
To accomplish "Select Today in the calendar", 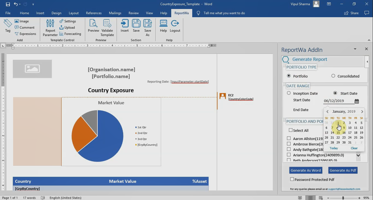I will click(x=333, y=148).
